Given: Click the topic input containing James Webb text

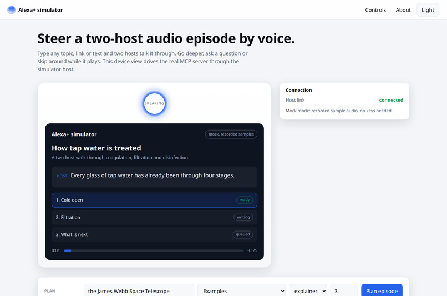Looking at the screenshot, I should pyautogui.click(x=139, y=291).
